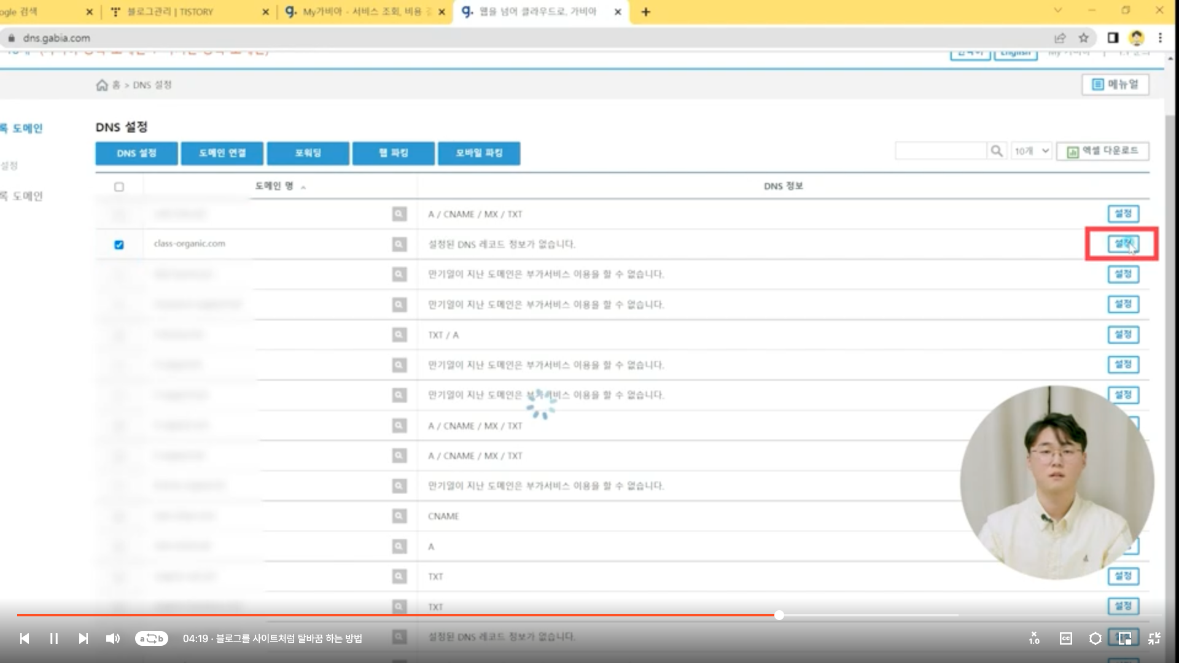Screen dimensions: 1179x663
Task: Click the 엑셀 다운로드 button
Action: pos(1103,151)
